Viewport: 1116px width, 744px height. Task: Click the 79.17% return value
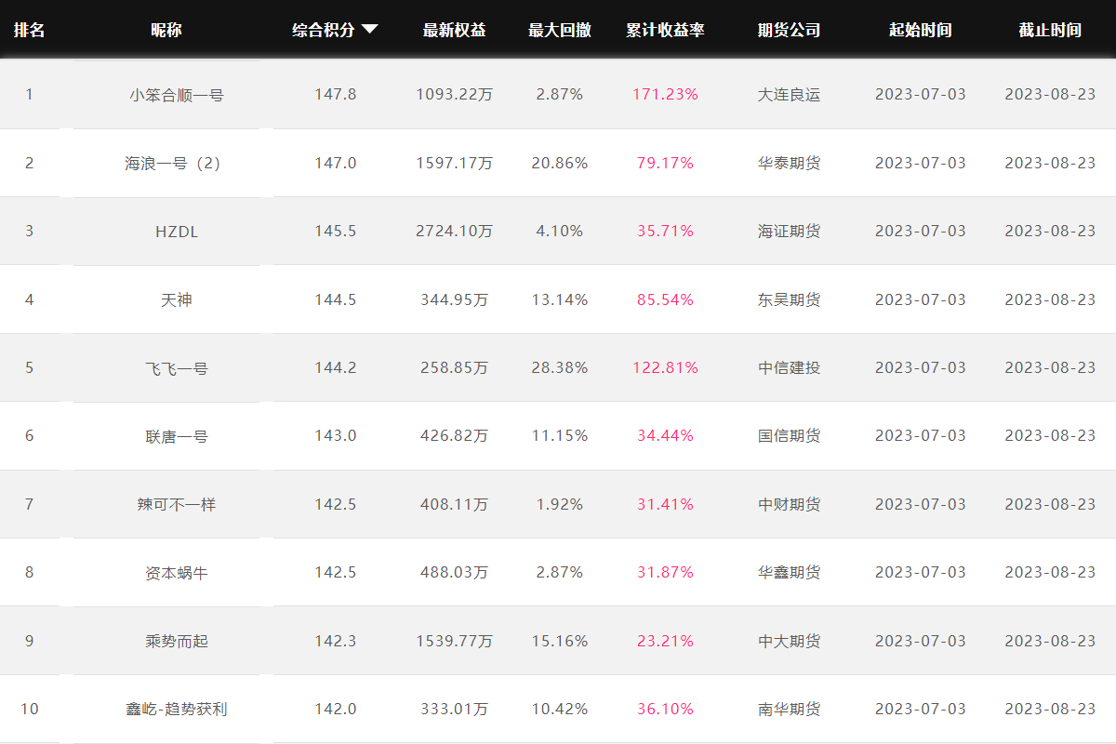(665, 163)
